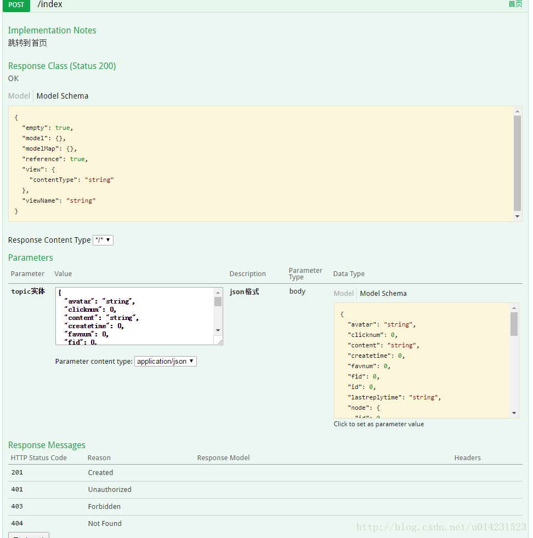Screen dimensions: 533x538
Task: Switch to the Data Type Model tab
Action: coord(343,293)
